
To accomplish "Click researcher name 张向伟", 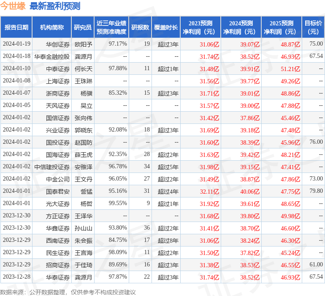I will pyautogui.click(x=83, y=118).
